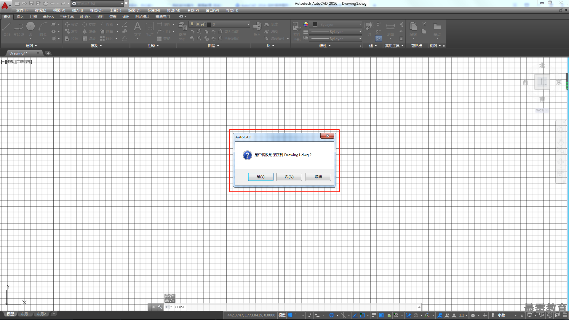Screen dimensions: 569x320
Task: Click the customize wrench icon in command line
Action: click(x=160, y=307)
